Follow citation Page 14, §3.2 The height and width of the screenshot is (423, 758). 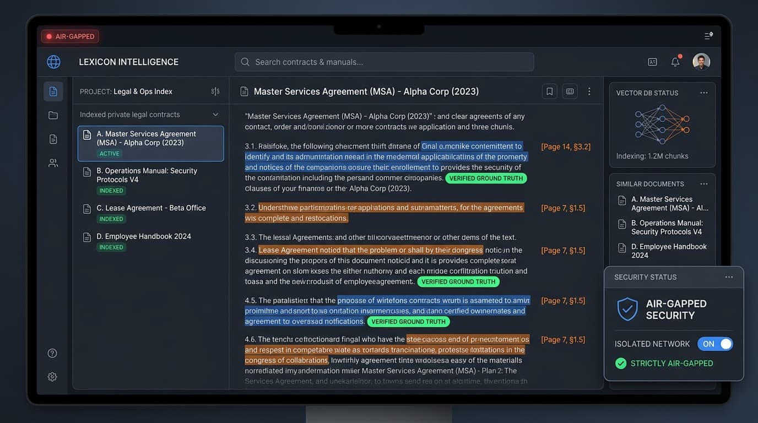point(566,147)
